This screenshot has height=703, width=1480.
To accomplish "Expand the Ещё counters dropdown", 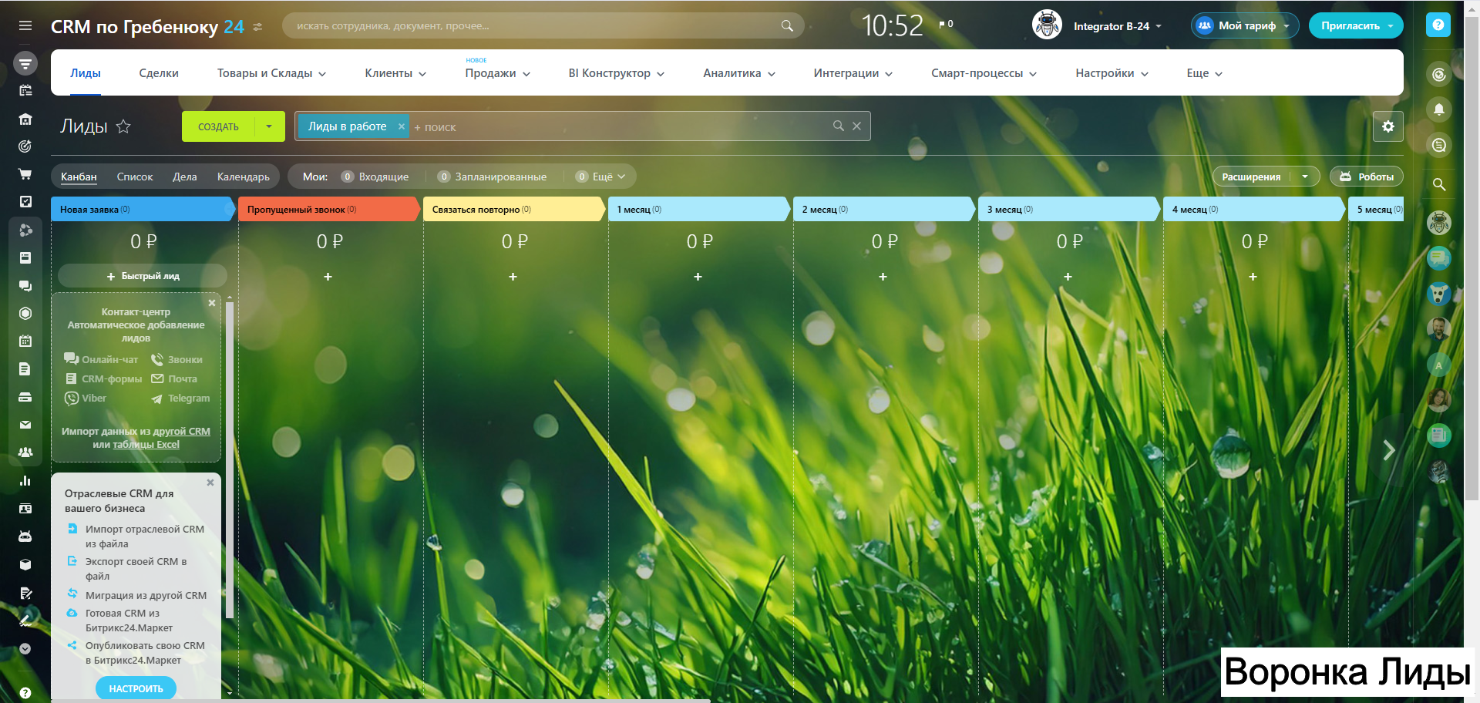I will point(601,177).
